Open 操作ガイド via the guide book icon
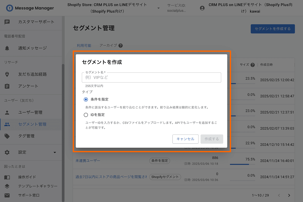Screen dimensions: 303x202 pyautogui.click(x=7, y=178)
